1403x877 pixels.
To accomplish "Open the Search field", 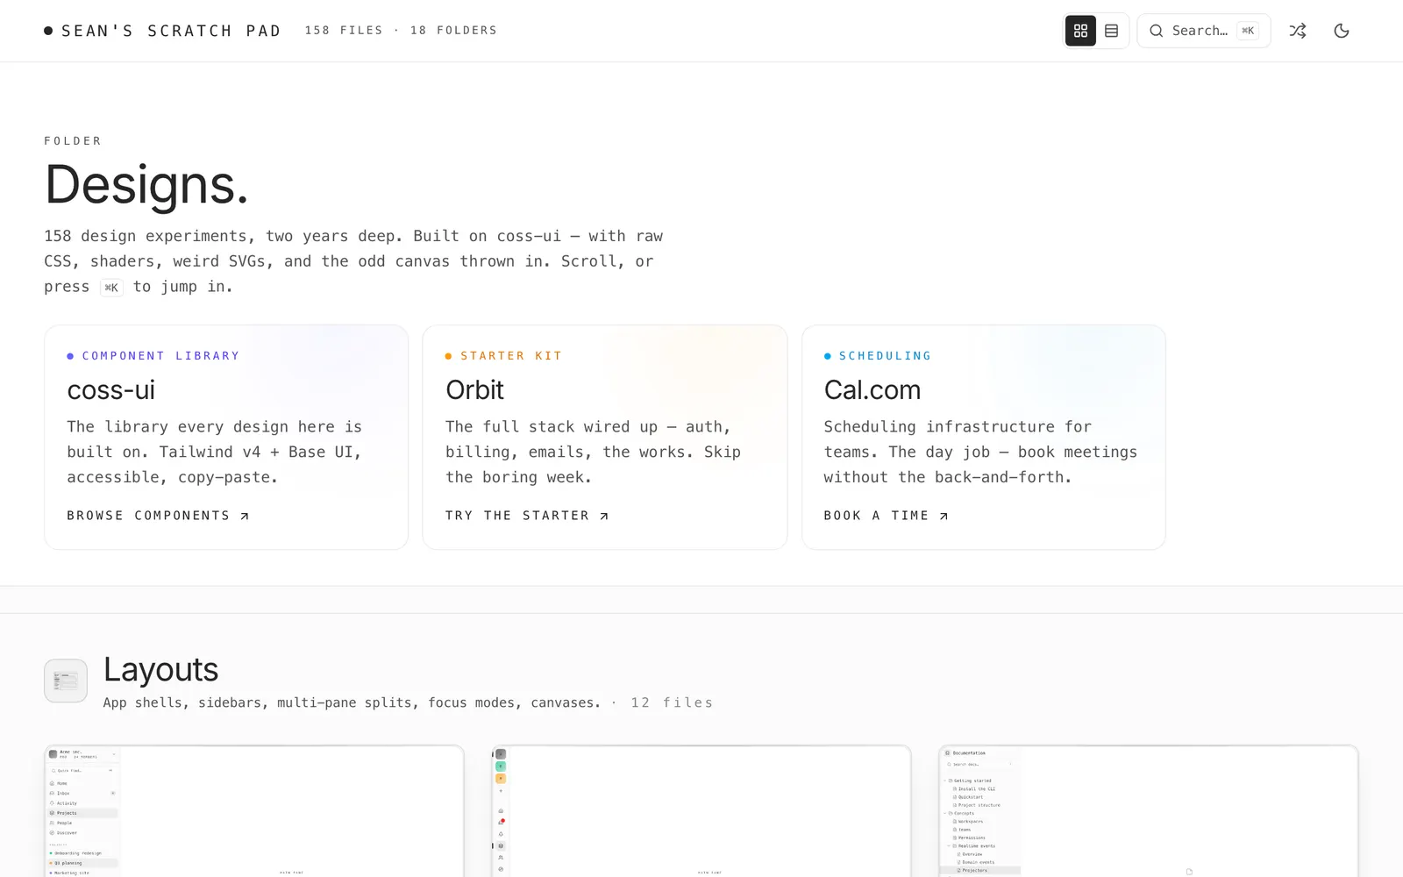I will [x=1204, y=31].
